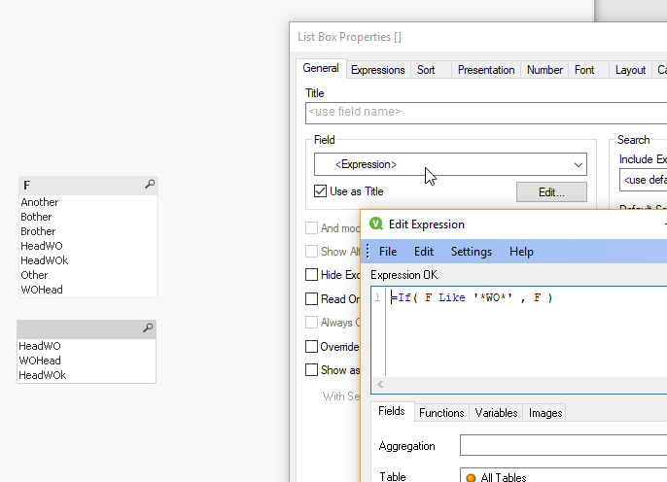Toggle the Always One Selected checkbox
This screenshot has height=482, width=667.
click(311, 323)
